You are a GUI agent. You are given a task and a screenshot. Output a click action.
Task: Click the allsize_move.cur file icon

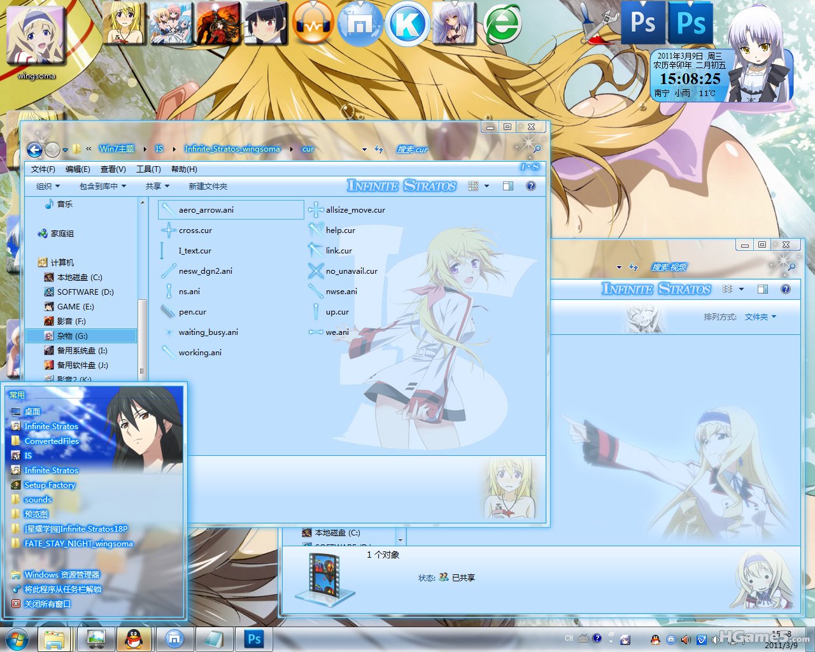click(316, 209)
